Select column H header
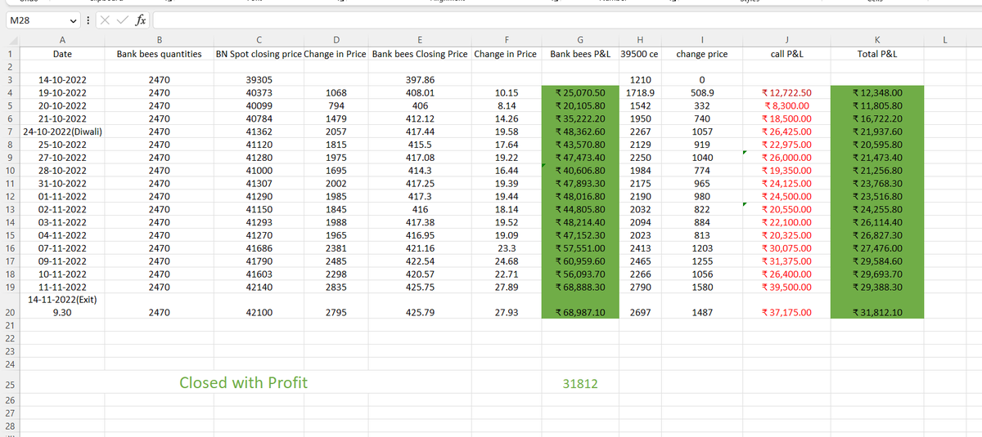 640,38
